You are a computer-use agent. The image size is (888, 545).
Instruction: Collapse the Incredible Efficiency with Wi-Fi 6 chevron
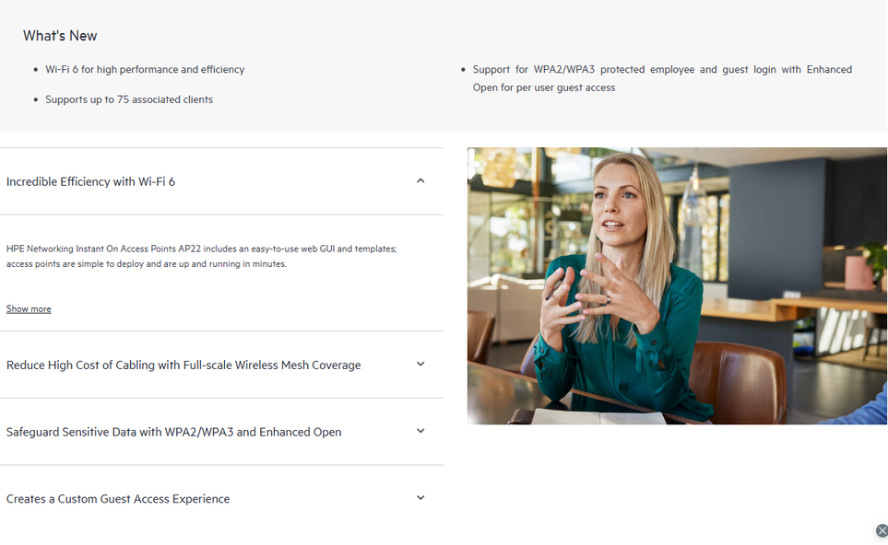click(x=420, y=181)
